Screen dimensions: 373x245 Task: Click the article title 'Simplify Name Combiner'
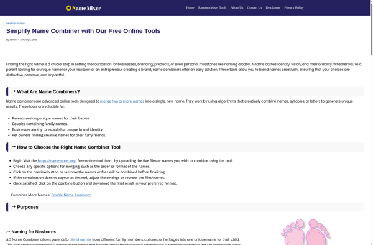coord(83,31)
